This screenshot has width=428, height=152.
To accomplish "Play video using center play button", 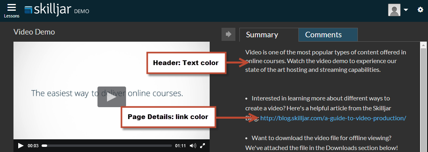I will click(x=112, y=97).
